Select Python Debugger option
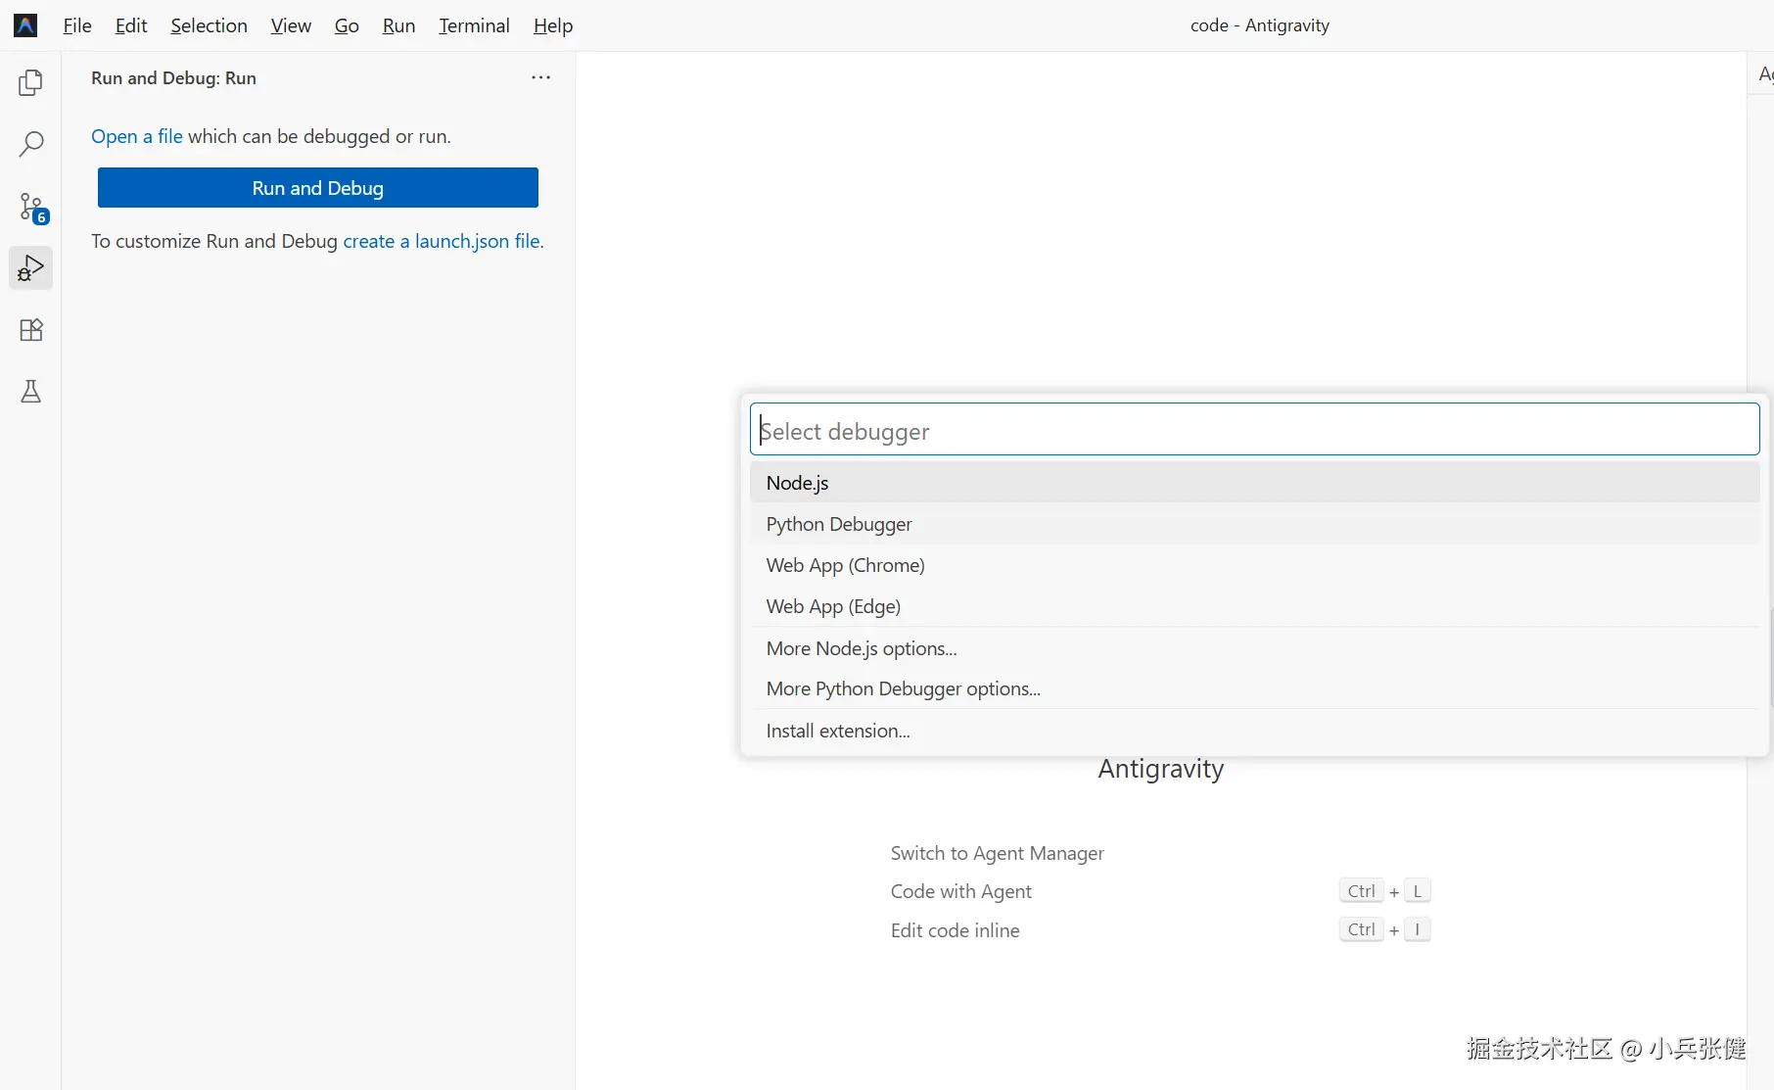This screenshot has height=1090, width=1774. pyautogui.click(x=1255, y=524)
